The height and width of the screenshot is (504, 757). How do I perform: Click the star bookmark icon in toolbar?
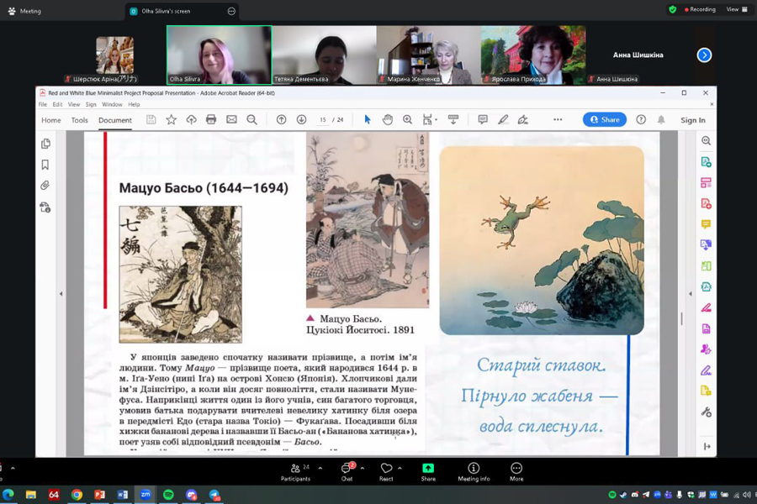coord(171,120)
